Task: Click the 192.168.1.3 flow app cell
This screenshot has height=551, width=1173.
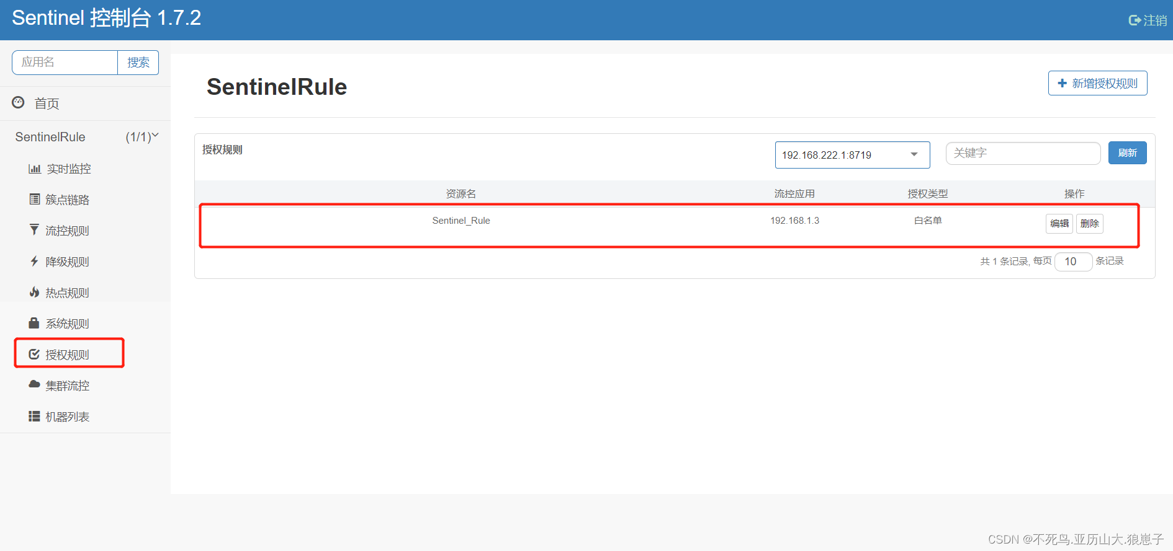Action: click(x=794, y=221)
